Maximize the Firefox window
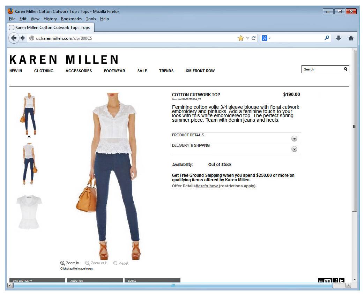 coord(340,12)
